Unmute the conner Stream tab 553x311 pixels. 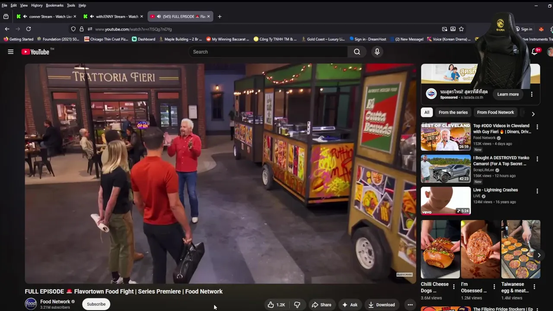click(25, 16)
